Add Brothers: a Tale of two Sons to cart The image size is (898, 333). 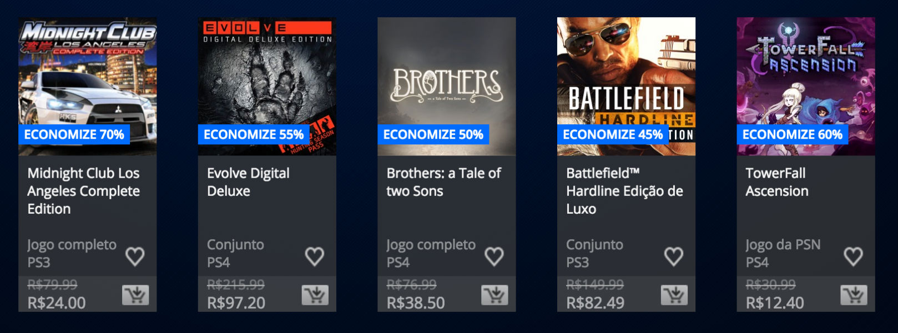(x=495, y=295)
